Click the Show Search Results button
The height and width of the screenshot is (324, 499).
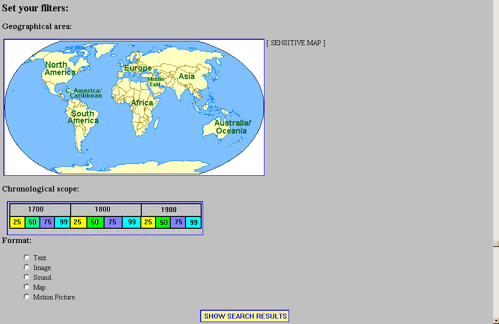coord(244,316)
